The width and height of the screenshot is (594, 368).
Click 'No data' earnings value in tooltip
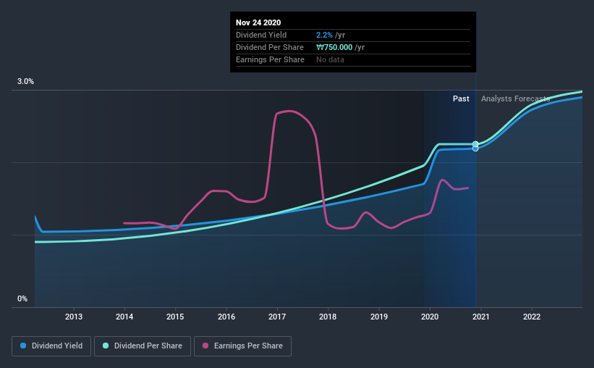pos(330,59)
